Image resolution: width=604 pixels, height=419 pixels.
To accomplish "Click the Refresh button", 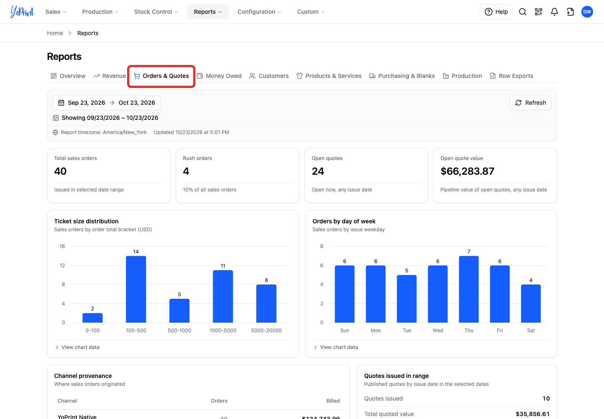I will click(531, 103).
